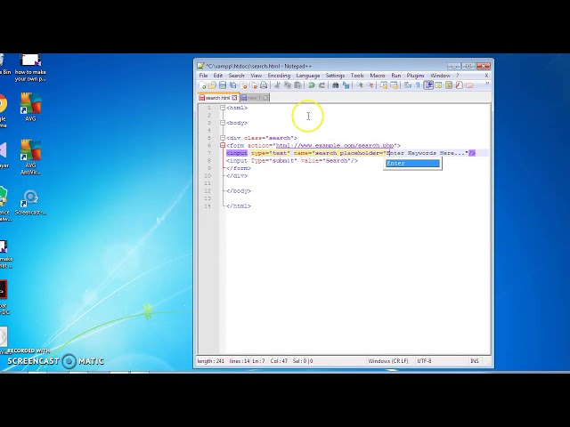
Task: Click Windows (CR LF) in status bar
Action: [x=388, y=361]
